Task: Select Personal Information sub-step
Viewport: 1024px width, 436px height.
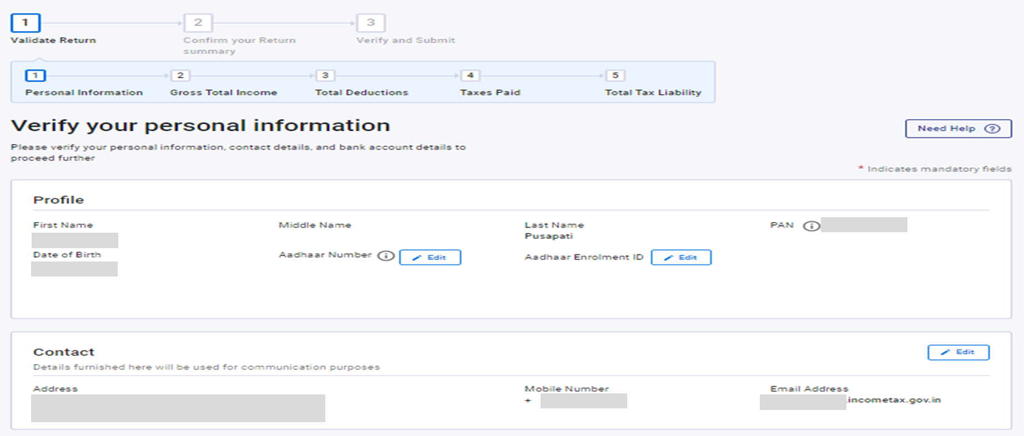Action: [x=36, y=76]
